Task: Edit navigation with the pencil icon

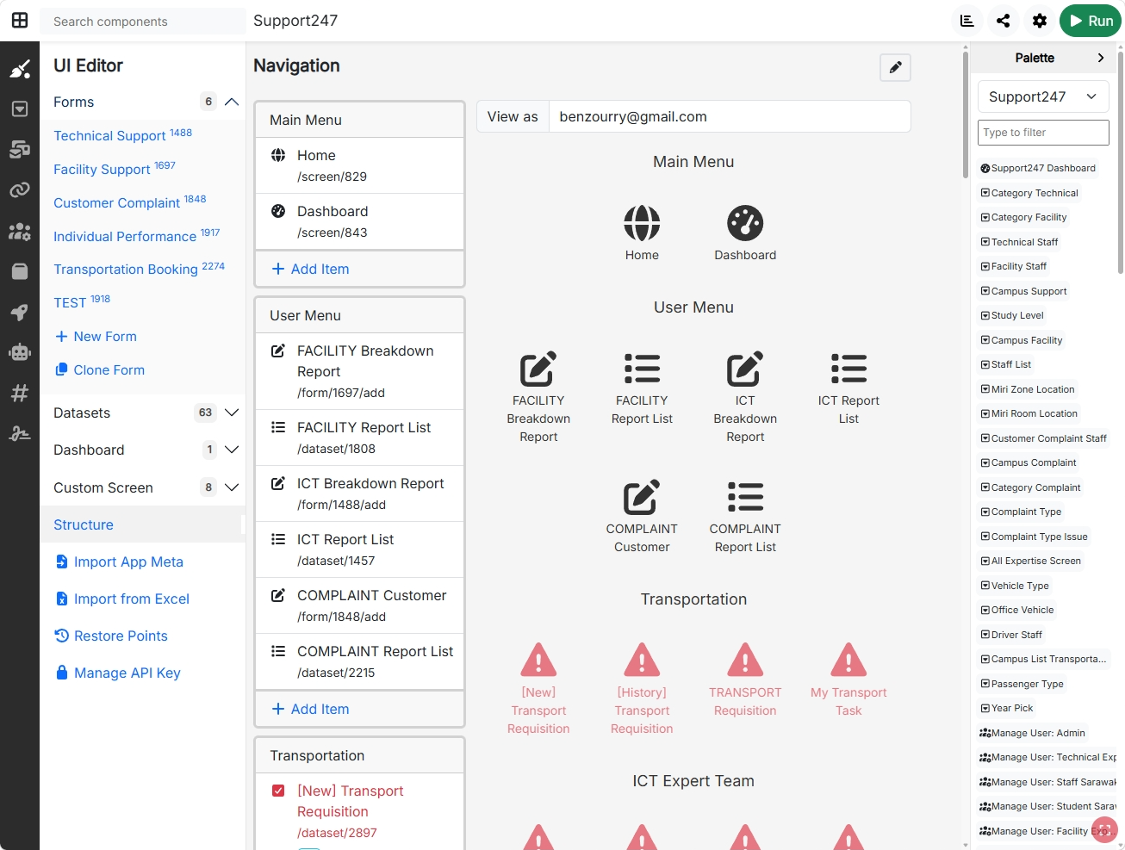Action: [896, 67]
